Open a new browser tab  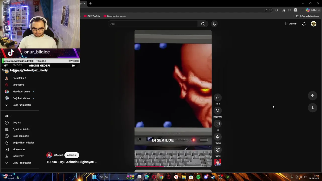[90, 3]
